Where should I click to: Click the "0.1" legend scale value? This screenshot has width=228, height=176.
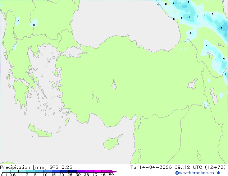[4, 175]
